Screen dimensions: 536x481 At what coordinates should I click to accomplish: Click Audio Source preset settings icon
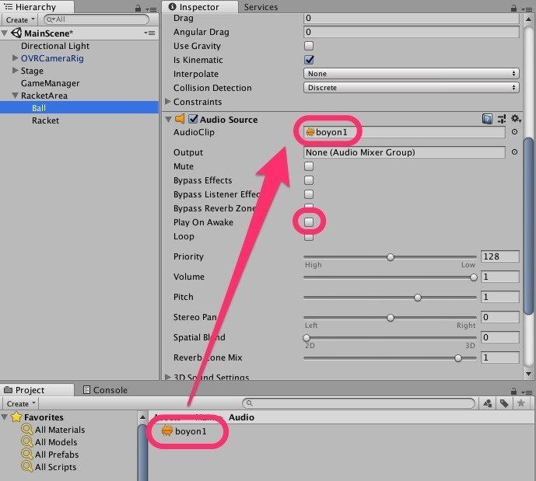pos(502,119)
